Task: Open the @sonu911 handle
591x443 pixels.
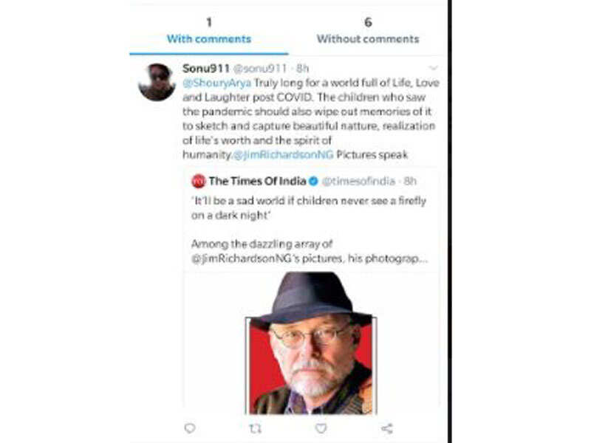Action: point(254,68)
